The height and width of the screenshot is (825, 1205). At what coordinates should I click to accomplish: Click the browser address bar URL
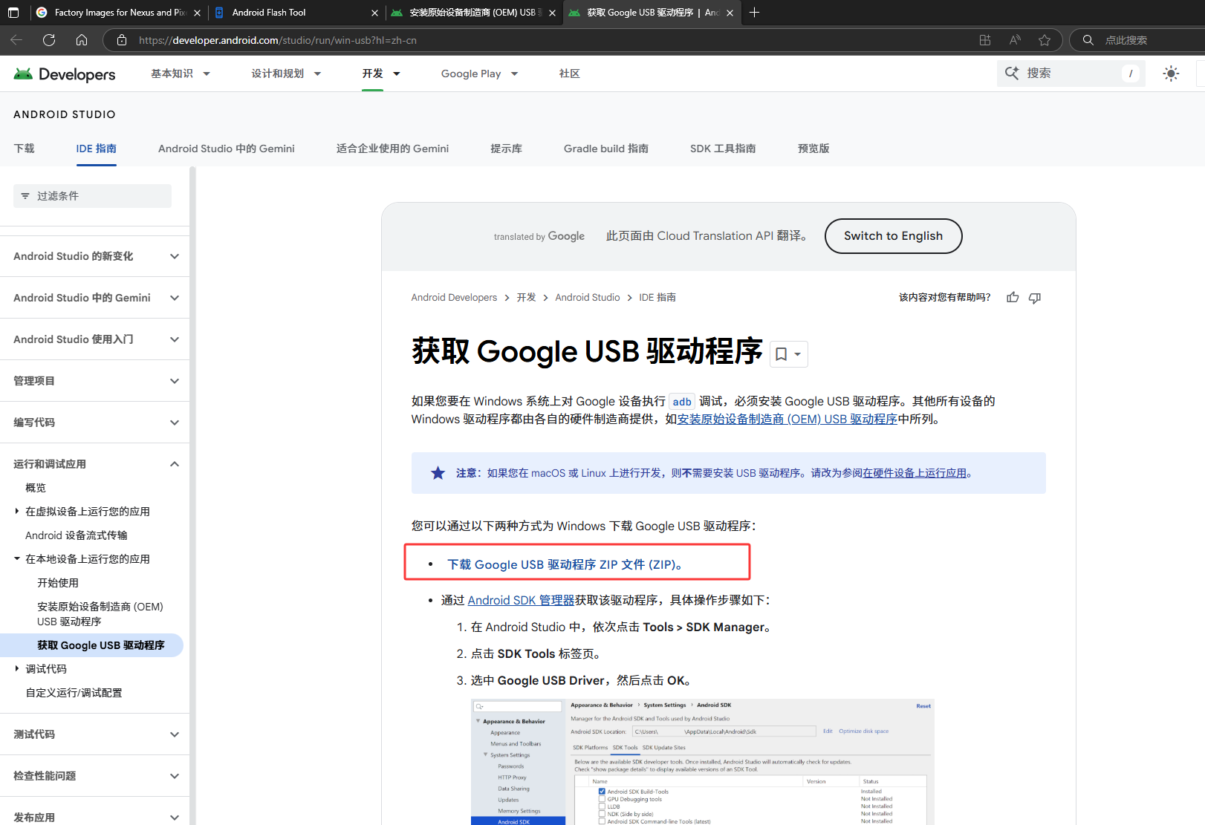tap(278, 40)
